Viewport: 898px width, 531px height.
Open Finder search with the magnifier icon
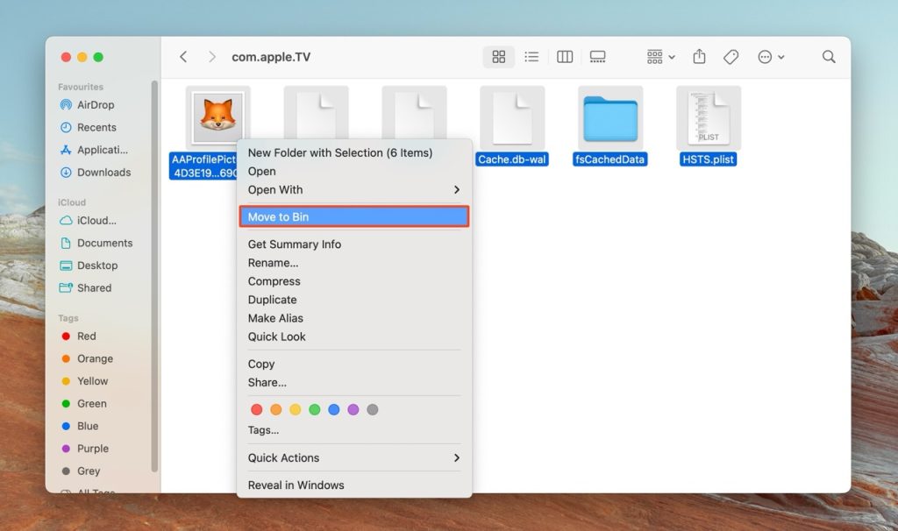point(828,56)
